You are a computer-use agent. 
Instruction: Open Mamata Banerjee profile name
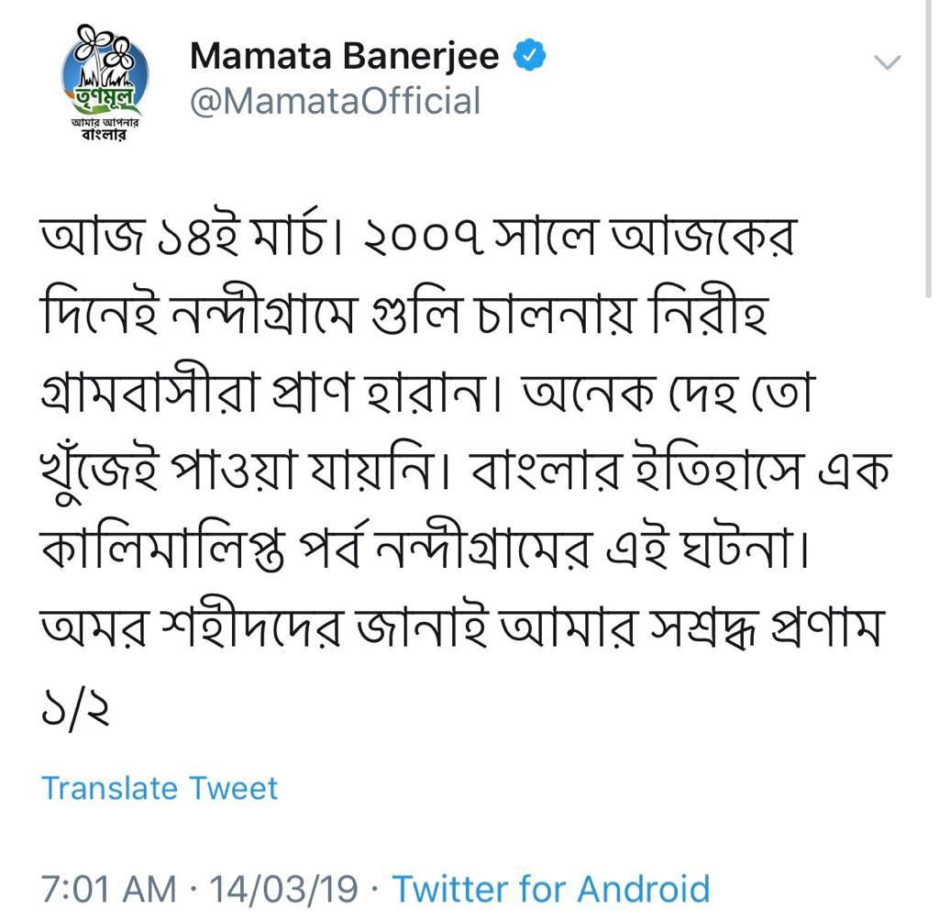point(345,56)
